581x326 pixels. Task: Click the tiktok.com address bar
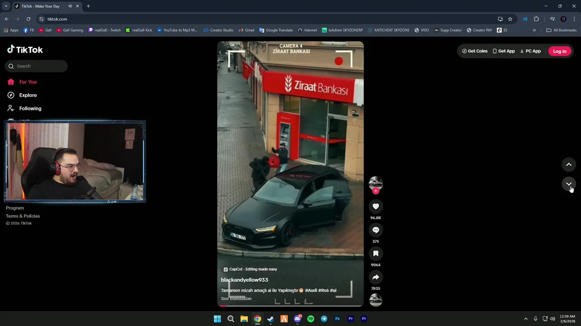[268, 19]
